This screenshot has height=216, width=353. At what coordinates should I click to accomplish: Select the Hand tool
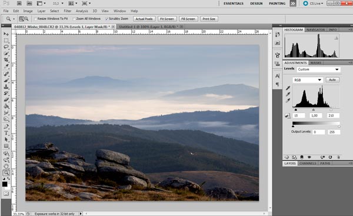click(6, 167)
